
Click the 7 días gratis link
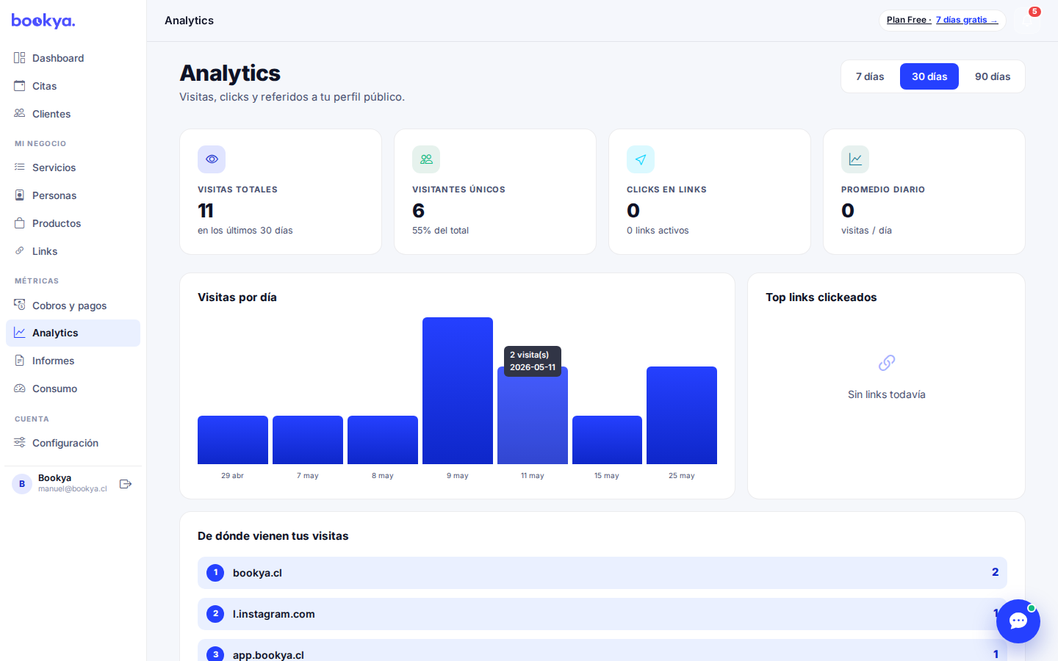click(967, 20)
